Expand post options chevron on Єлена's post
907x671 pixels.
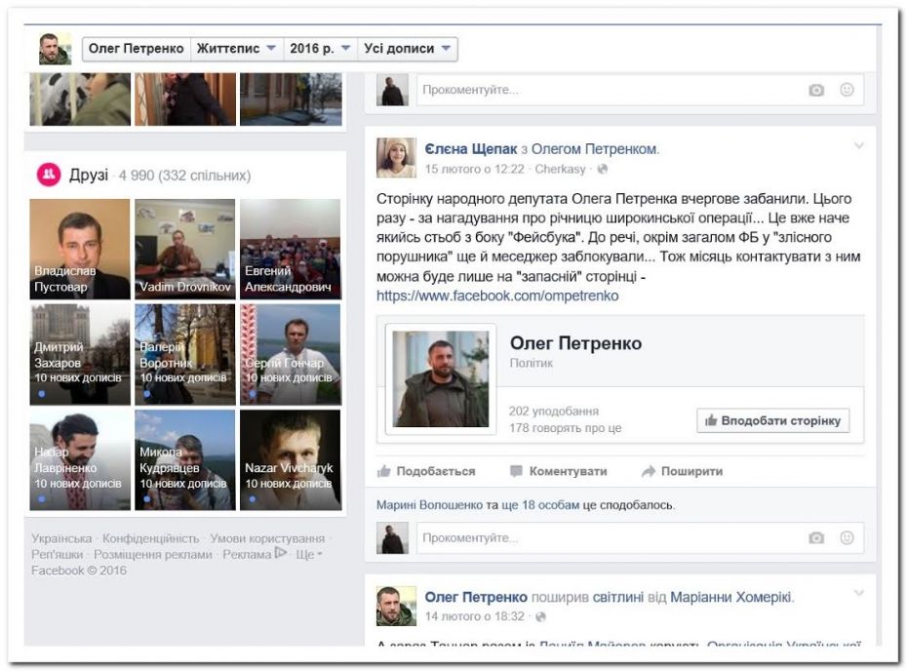858,146
